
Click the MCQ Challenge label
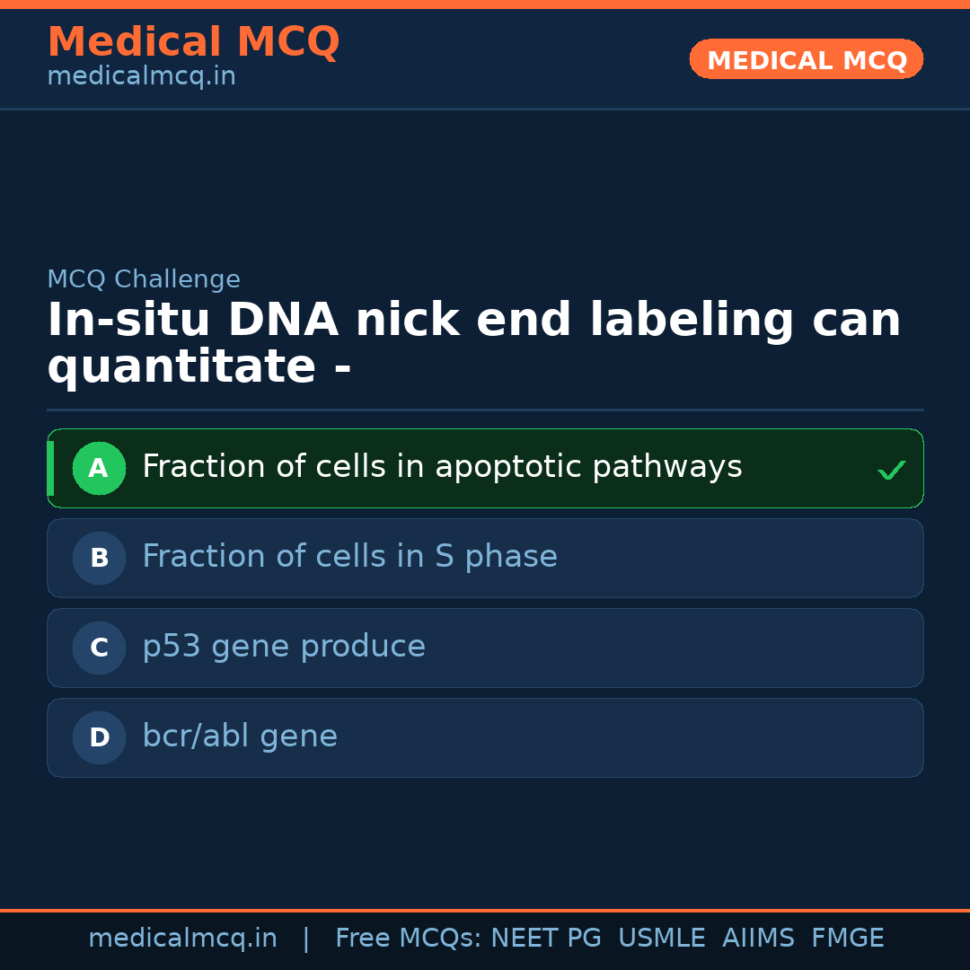click(x=144, y=279)
